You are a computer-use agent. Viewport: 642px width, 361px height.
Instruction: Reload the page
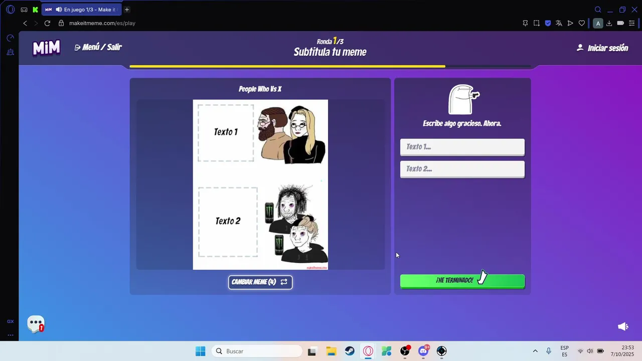coord(47,23)
